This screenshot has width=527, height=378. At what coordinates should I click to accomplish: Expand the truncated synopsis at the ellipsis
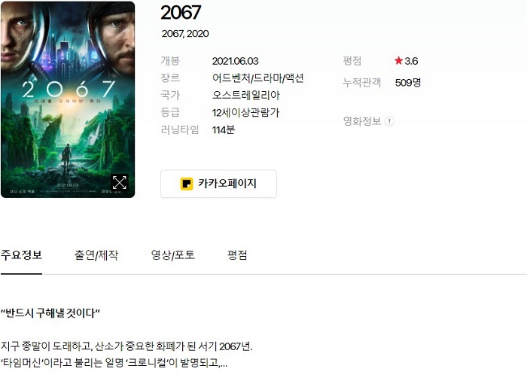click(223, 364)
